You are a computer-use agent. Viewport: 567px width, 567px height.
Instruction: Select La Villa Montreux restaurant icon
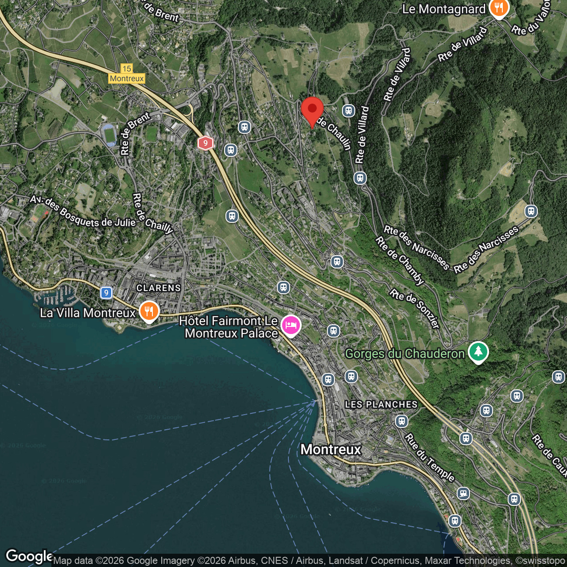149,312
